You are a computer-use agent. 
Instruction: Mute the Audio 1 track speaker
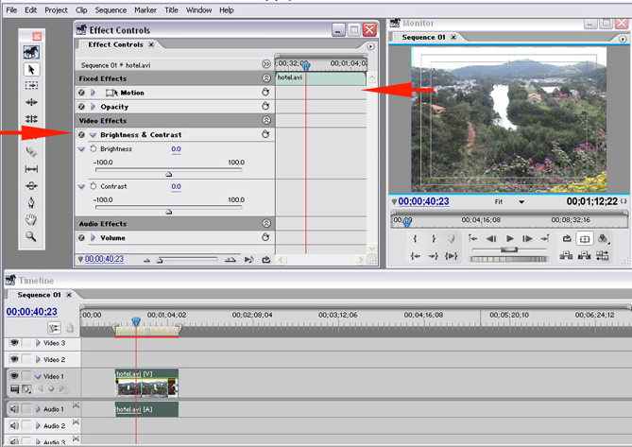tap(14, 409)
